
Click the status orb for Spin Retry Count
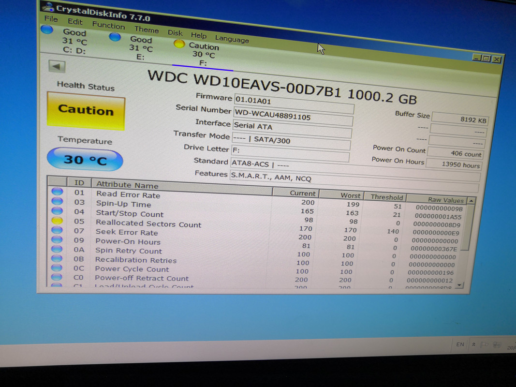tap(57, 249)
